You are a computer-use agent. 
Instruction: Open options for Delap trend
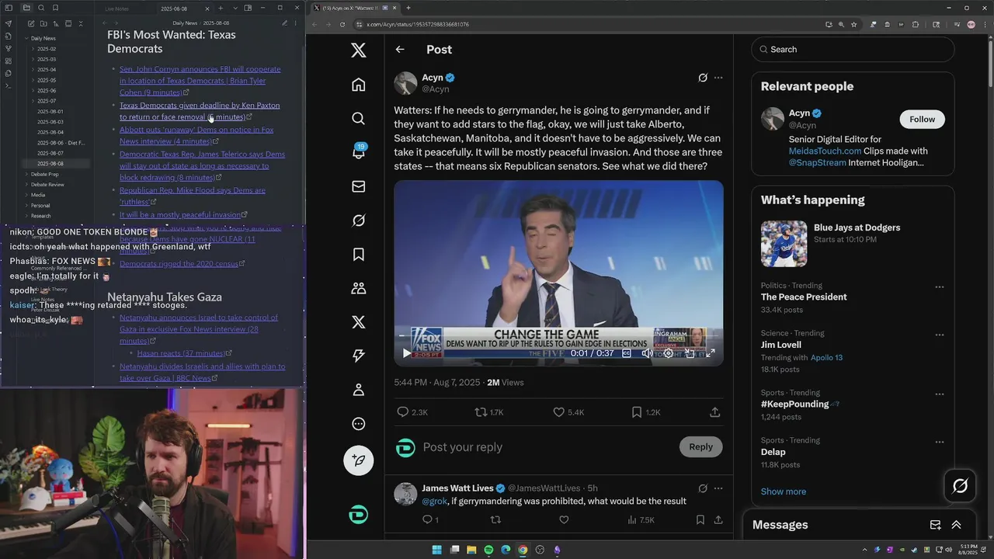pos(939,442)
